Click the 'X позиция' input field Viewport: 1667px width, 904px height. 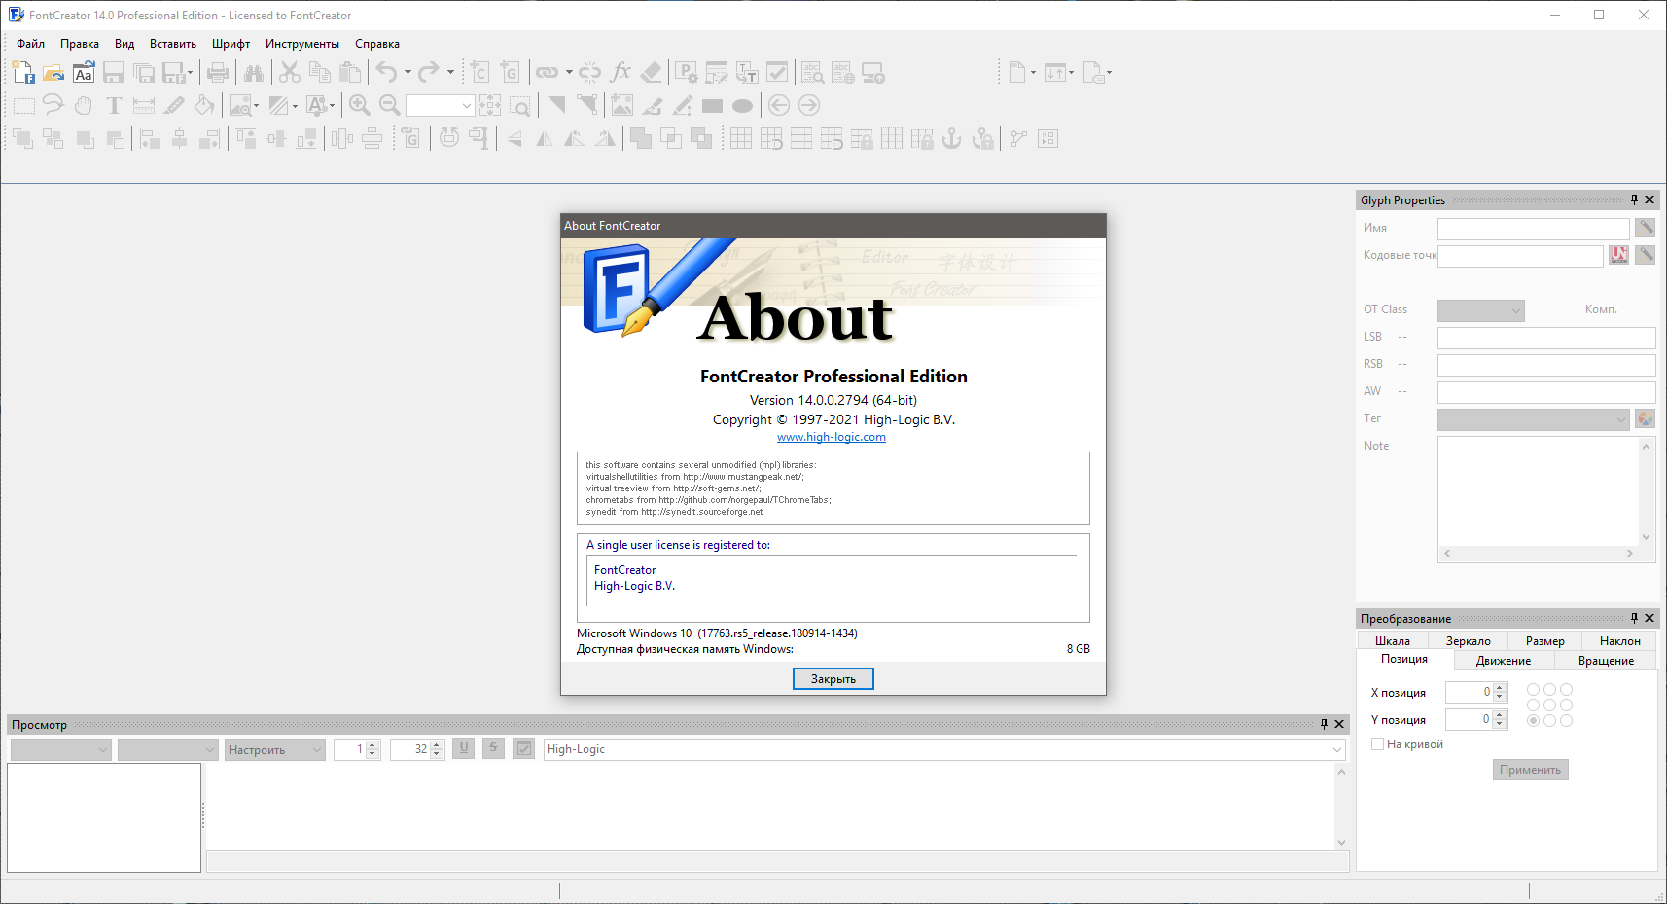(x=1469, y=692)
